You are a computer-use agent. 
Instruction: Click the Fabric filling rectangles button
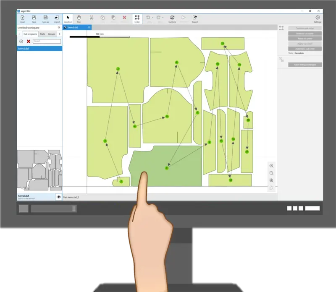[305, 65]
